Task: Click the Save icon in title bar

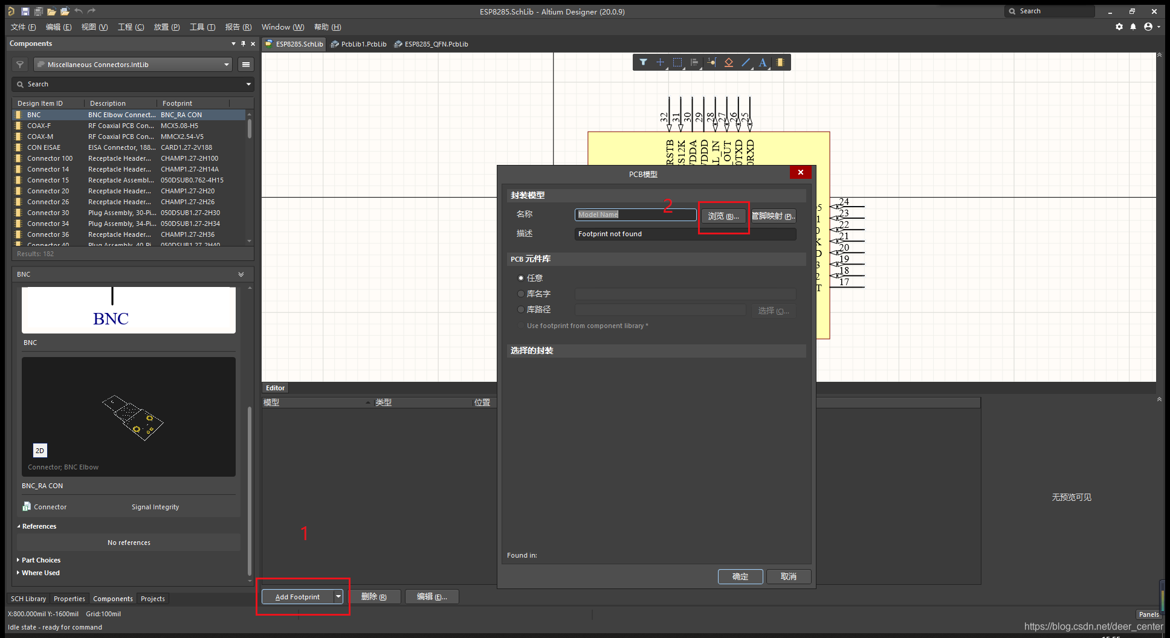Action: click(x=25, y=11)
